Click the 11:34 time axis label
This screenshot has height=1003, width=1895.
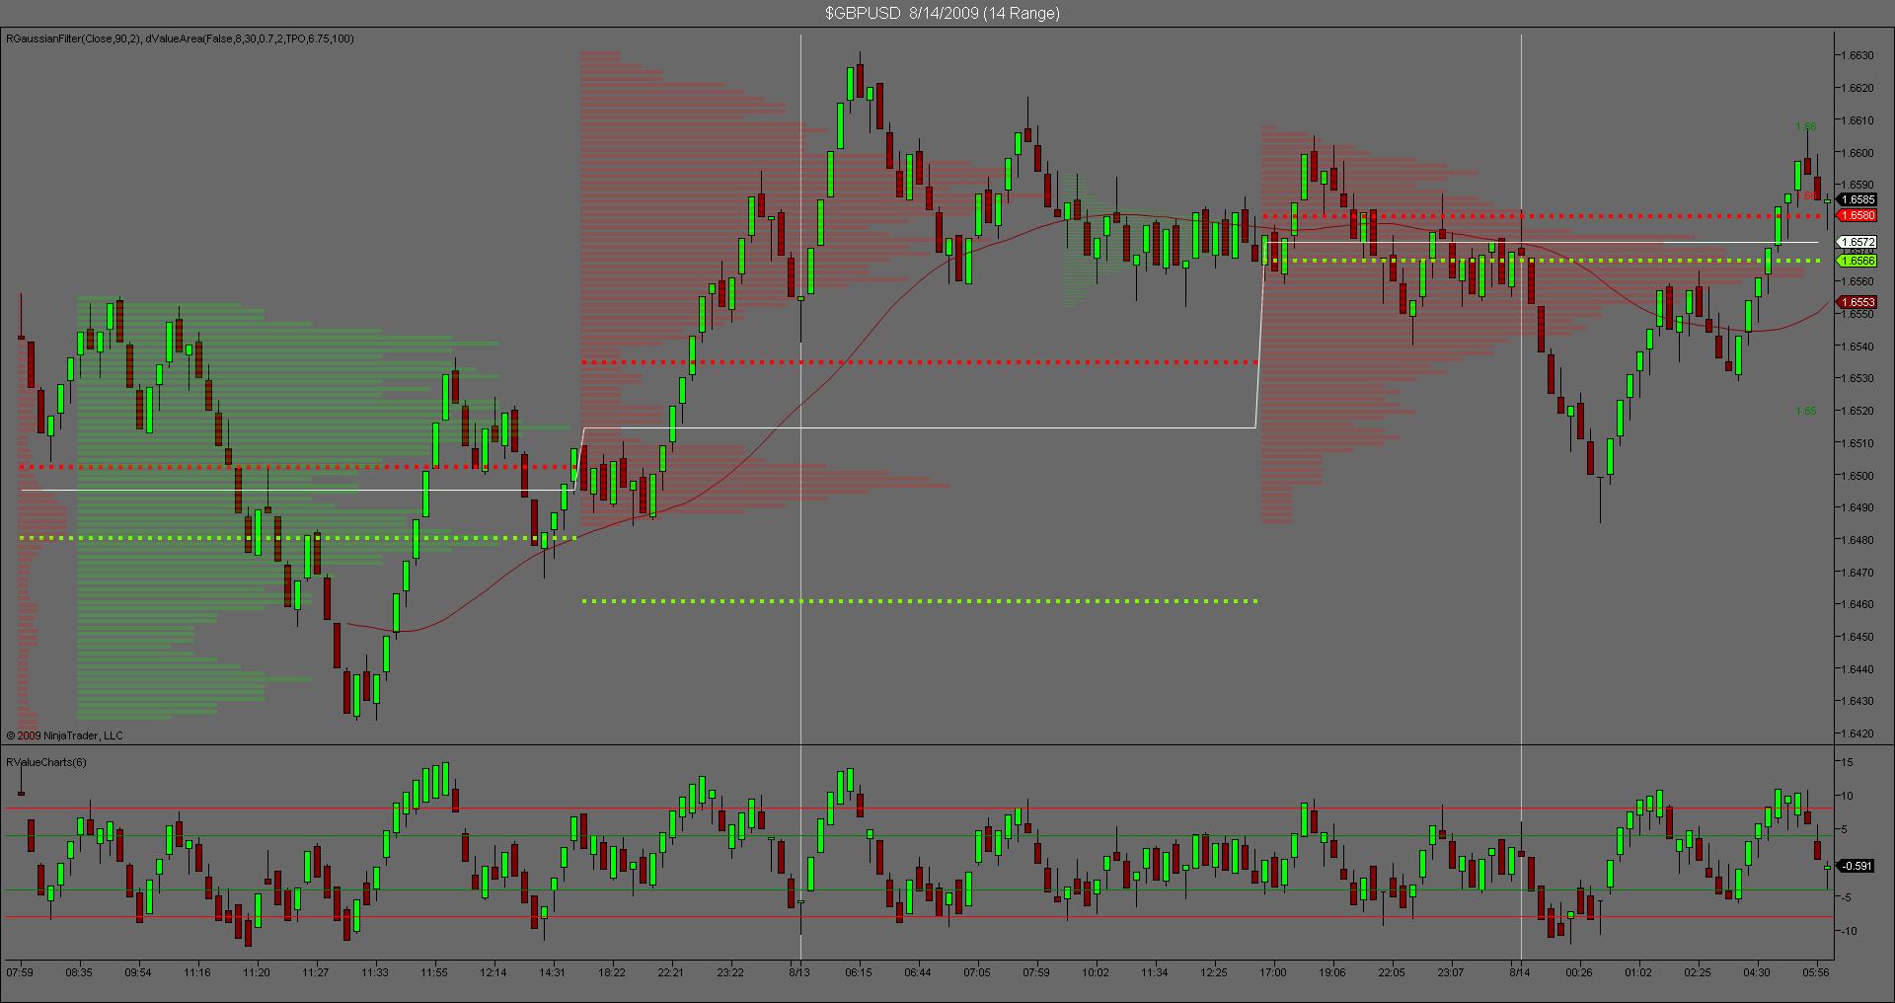[1155, 972]
